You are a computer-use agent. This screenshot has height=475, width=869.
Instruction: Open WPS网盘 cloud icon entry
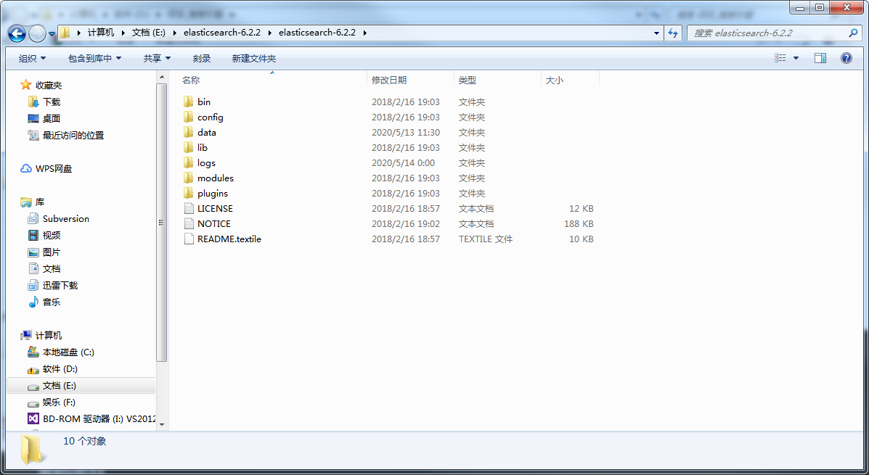pyautogui.click(x=26, y=168)
